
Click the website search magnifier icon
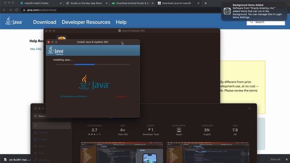point(251,22)
